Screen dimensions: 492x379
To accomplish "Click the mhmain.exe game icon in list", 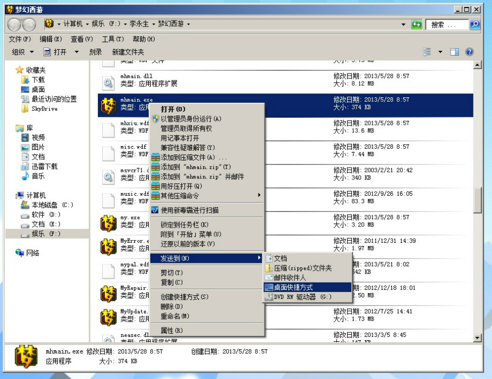I will tap(109, 105).
